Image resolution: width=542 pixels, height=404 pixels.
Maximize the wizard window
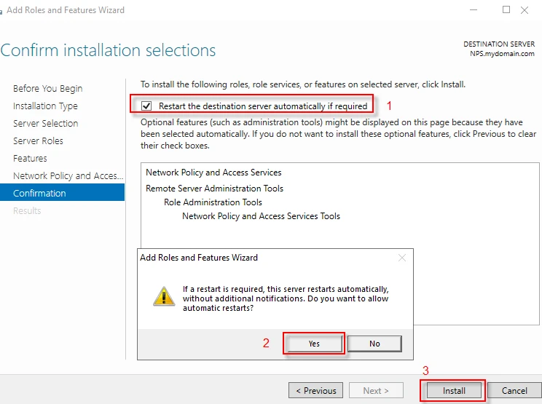[x=506, y=10]
